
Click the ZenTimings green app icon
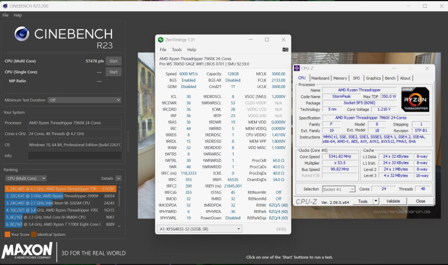pos(161,40)
